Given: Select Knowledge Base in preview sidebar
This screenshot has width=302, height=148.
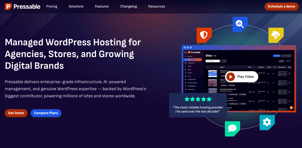Looking at the screenshot, I should (x=192, y=86).
